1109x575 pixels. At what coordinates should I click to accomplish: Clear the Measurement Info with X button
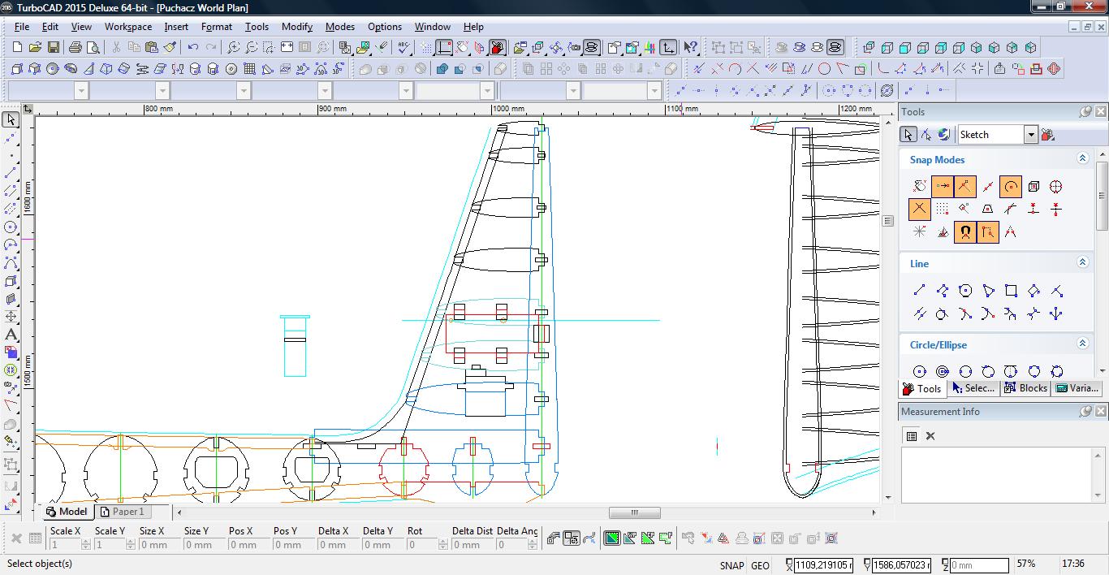pyautogui.click(x=930, y=436)
